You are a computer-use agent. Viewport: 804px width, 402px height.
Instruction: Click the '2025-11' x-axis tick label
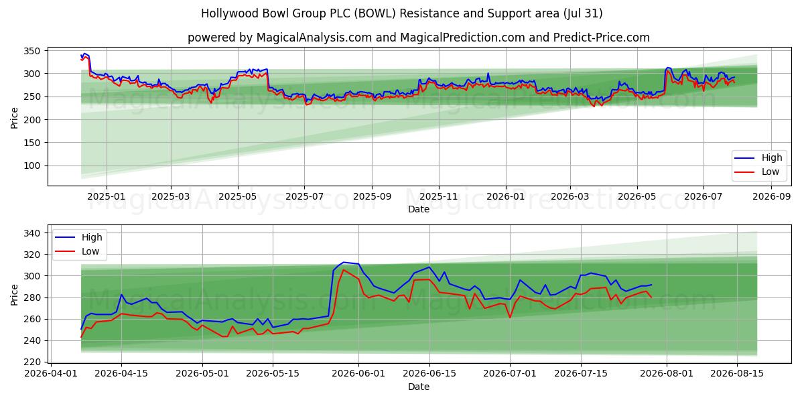439,196
